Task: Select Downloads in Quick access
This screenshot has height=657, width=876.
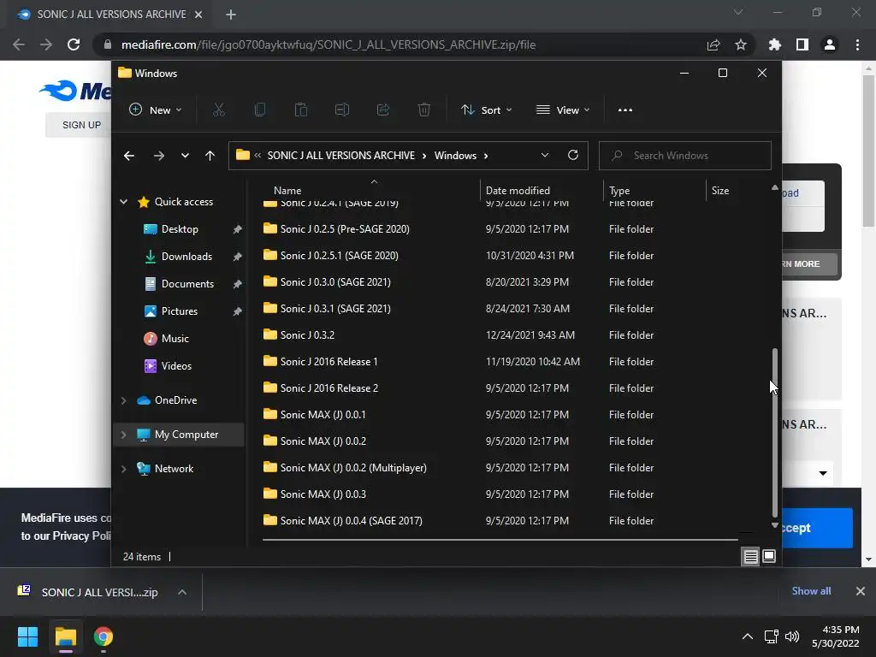Action: 186,257
